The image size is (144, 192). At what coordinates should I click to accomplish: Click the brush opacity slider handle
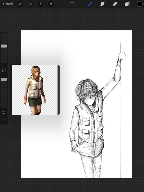[x=4, y=79]
